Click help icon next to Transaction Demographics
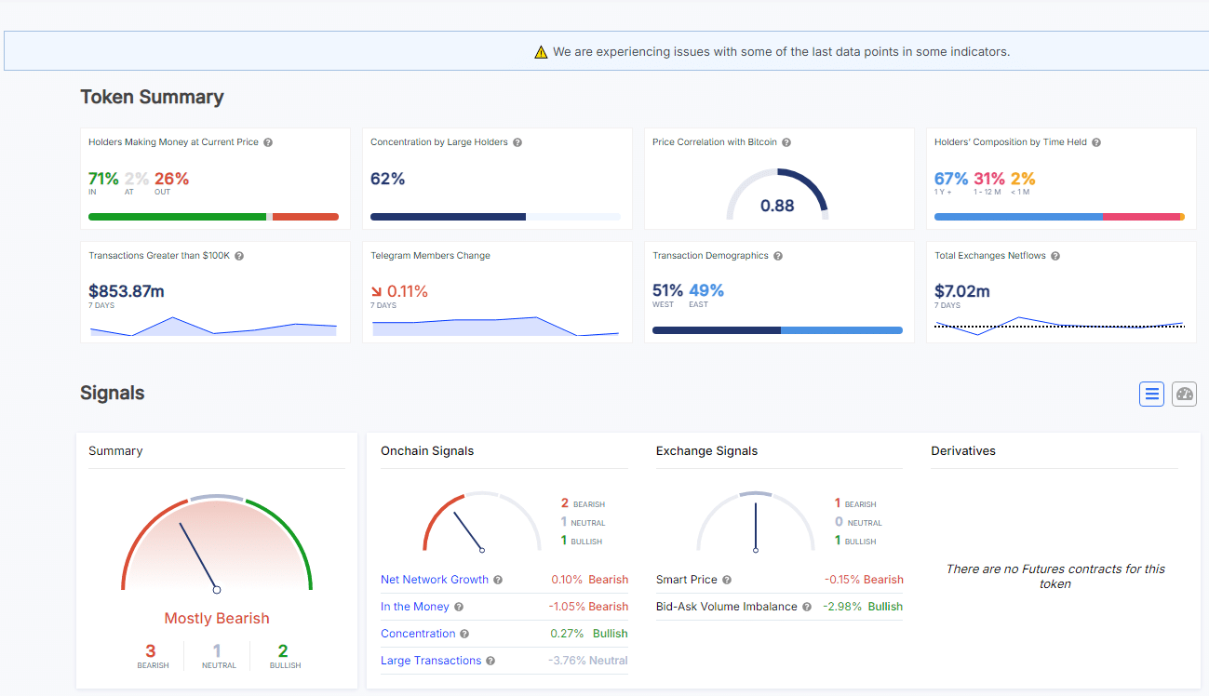 point(778,256)
